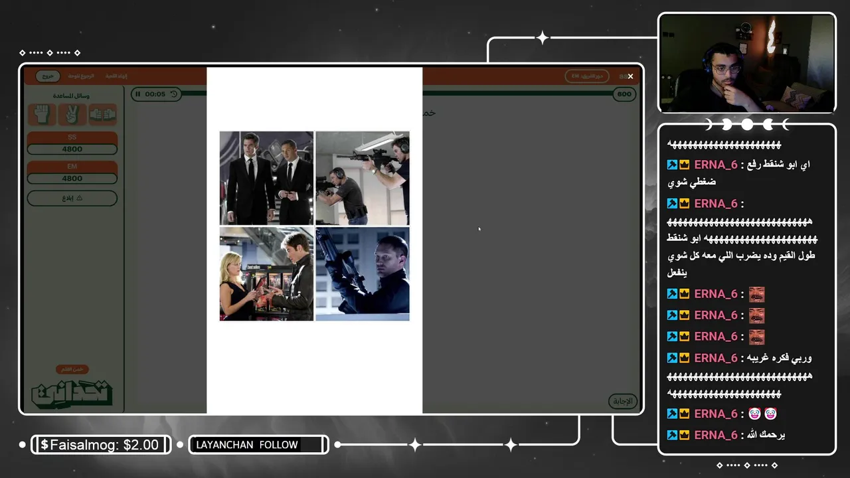850x478 pixels.
Task: Click the clown emojis in chat
Action: pos(762,414)
